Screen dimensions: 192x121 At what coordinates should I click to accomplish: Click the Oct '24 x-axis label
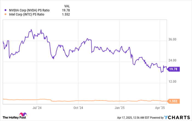78,108
